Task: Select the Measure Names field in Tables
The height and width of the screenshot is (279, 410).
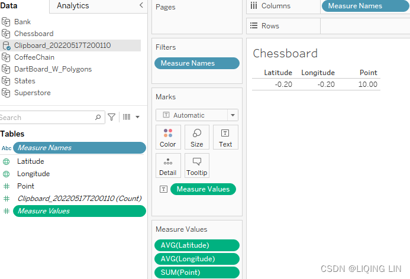Action: (79, 148)
